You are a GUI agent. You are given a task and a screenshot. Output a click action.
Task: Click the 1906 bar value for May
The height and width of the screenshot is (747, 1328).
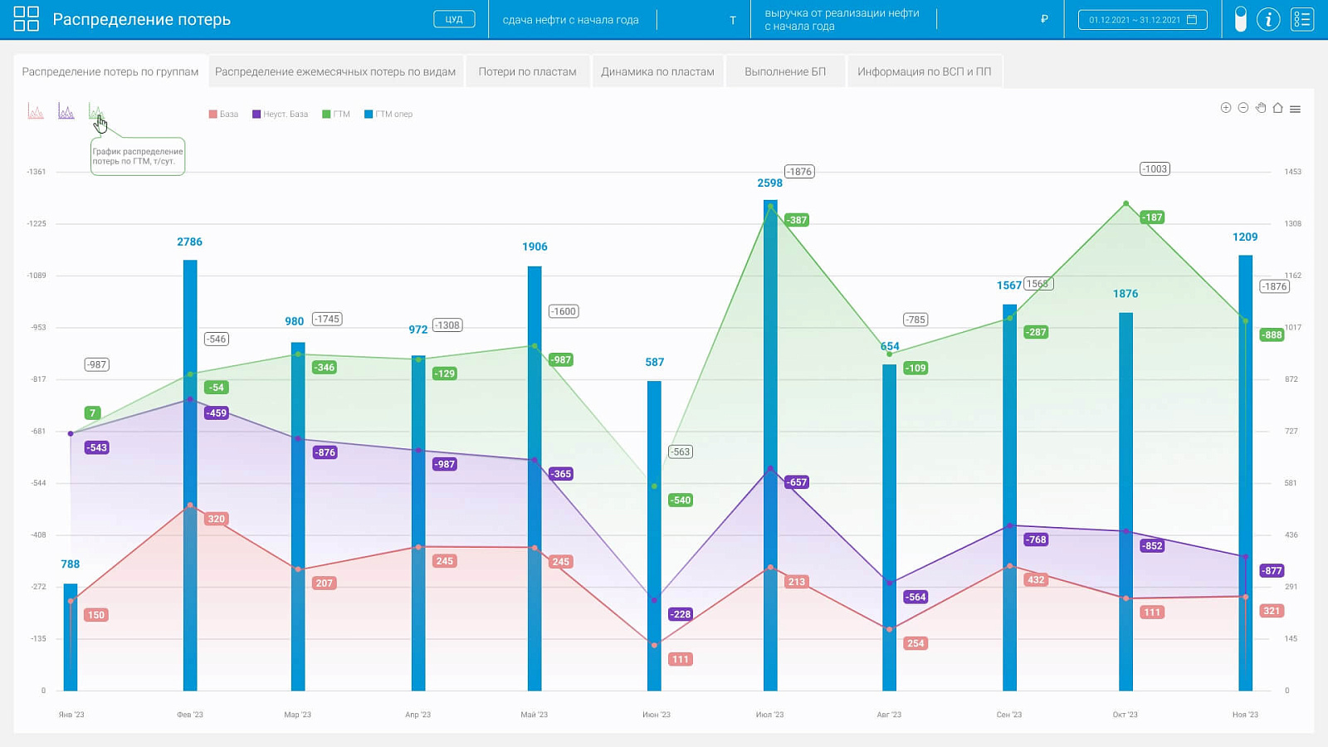pos(535,247)
